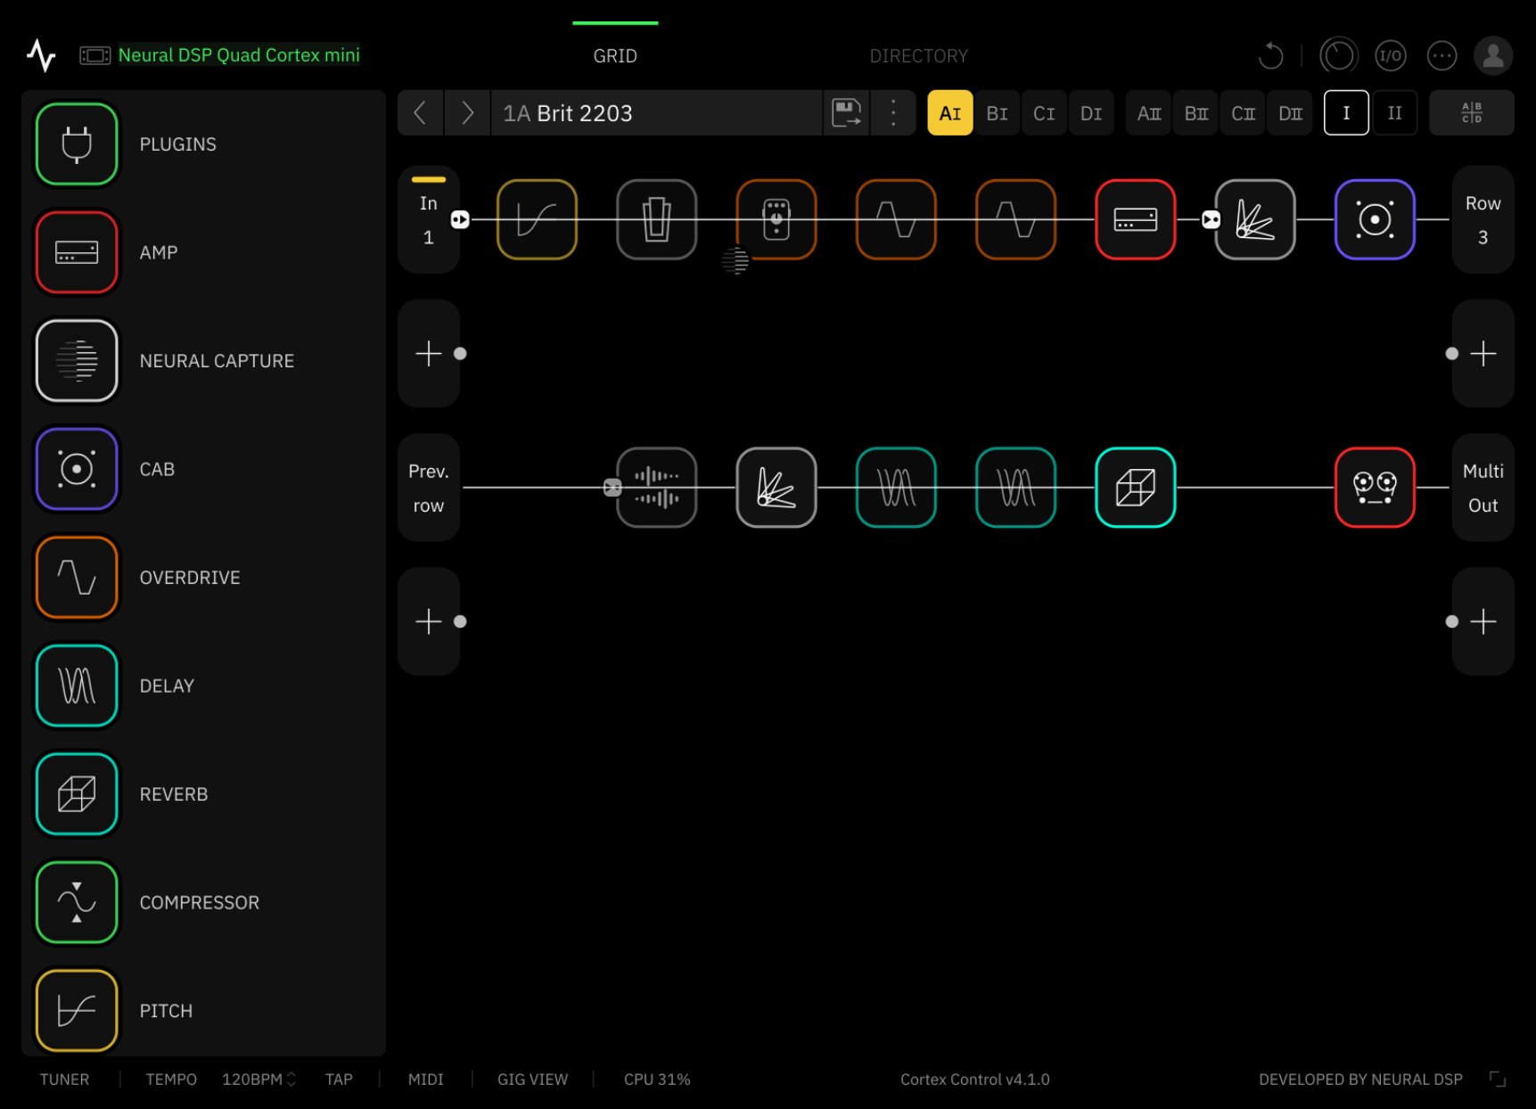Screen dimensions: 1536x1109
Task: Select the noise gate waveform block on row 3
Action: 656,488
